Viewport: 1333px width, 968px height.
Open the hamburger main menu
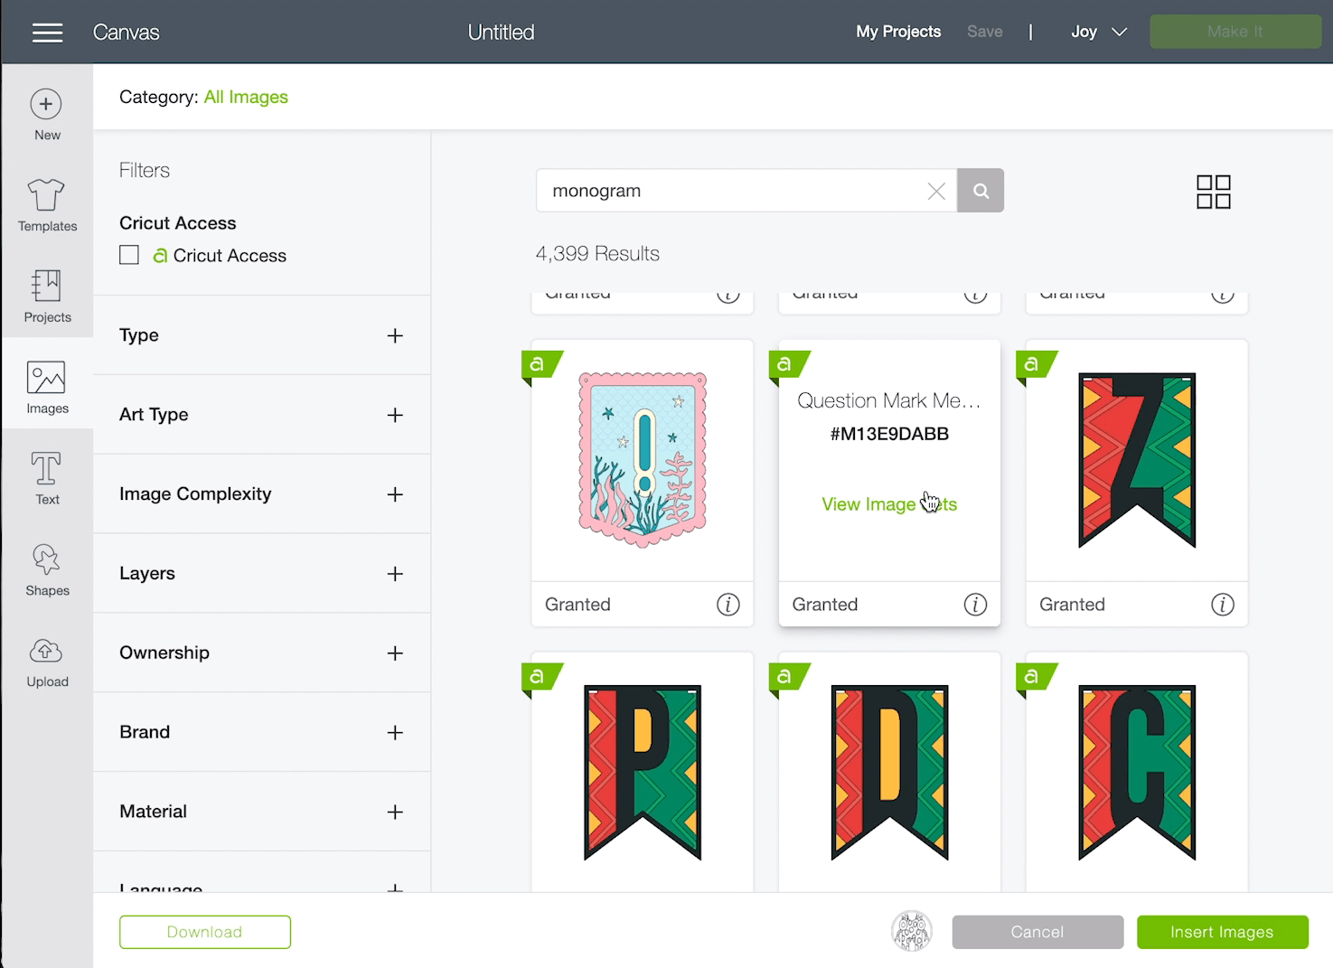(x=47, y=33)
